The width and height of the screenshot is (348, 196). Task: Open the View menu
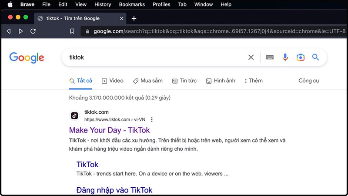(x=81, y=4)
